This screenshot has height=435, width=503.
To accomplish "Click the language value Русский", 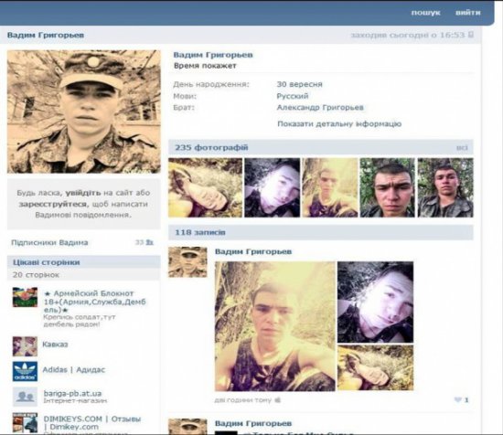I will [293, 96].
